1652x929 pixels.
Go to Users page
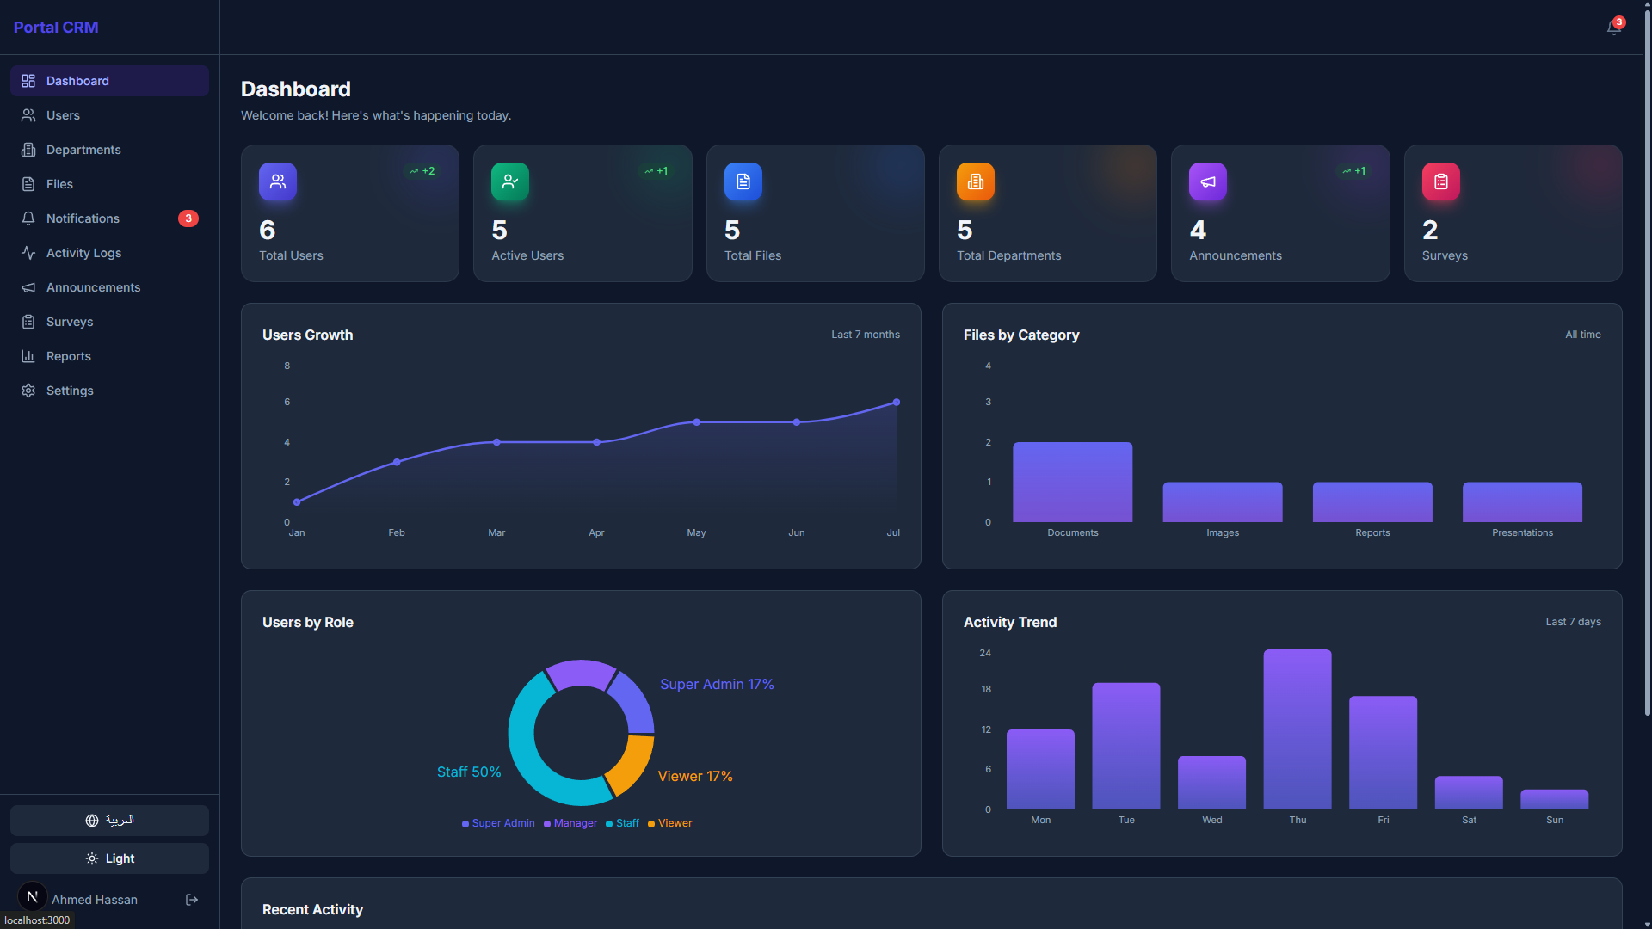pyautogui.click(x=109, y=115)
